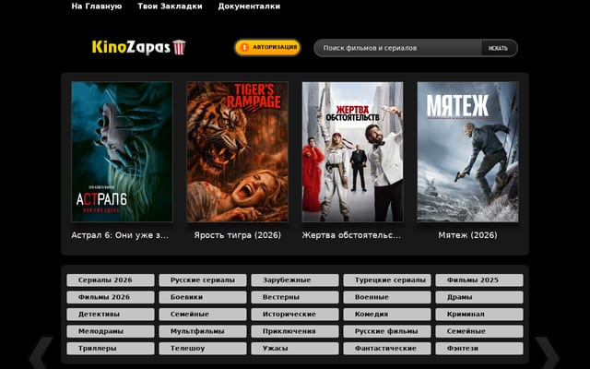Image resolution: width=590 pixels, height=369 pixels.
Task: Click the Ярость тигра (2026) title
Action: click(238, 235)
